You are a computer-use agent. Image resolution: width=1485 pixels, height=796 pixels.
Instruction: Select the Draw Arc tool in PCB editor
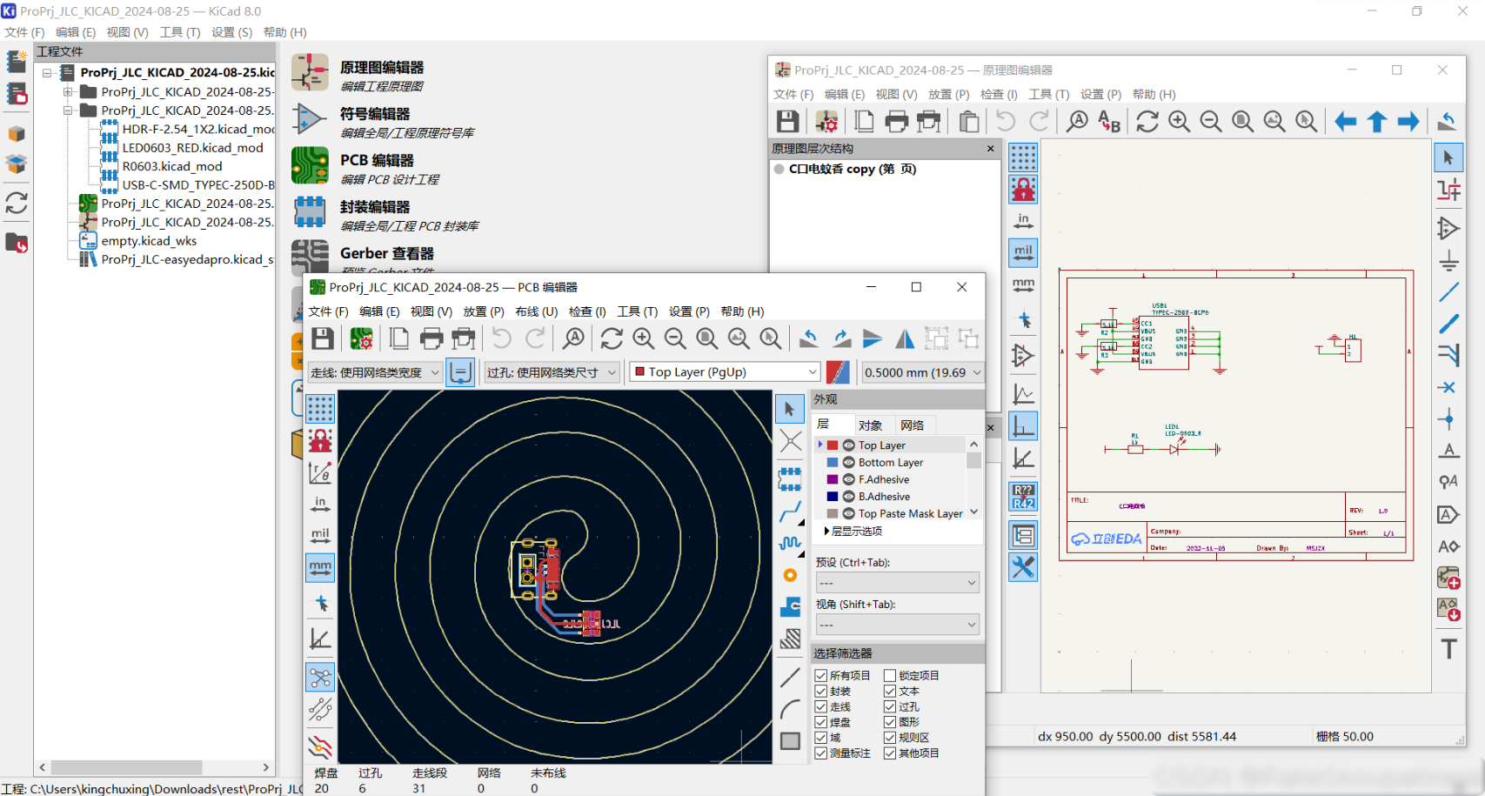click(x=790, y=709)
